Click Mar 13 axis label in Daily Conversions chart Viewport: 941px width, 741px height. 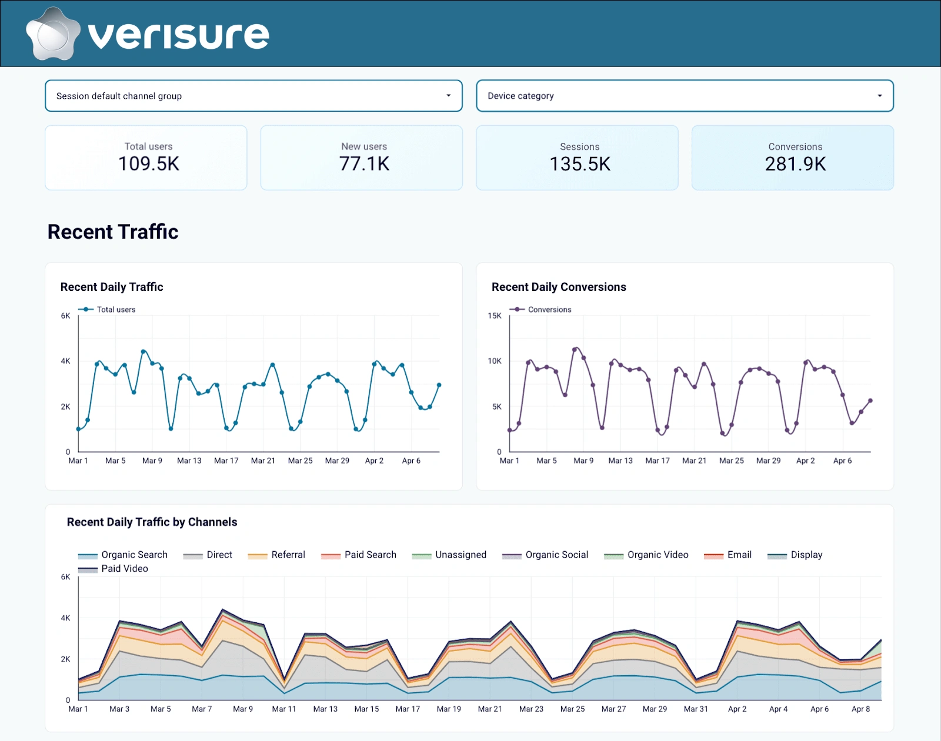click(x=620, y=461)
